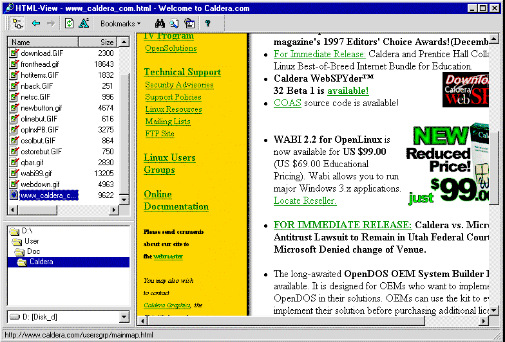Sort files by the Size column header
Viewport: 505px width, 342px height.
(98, 42)
